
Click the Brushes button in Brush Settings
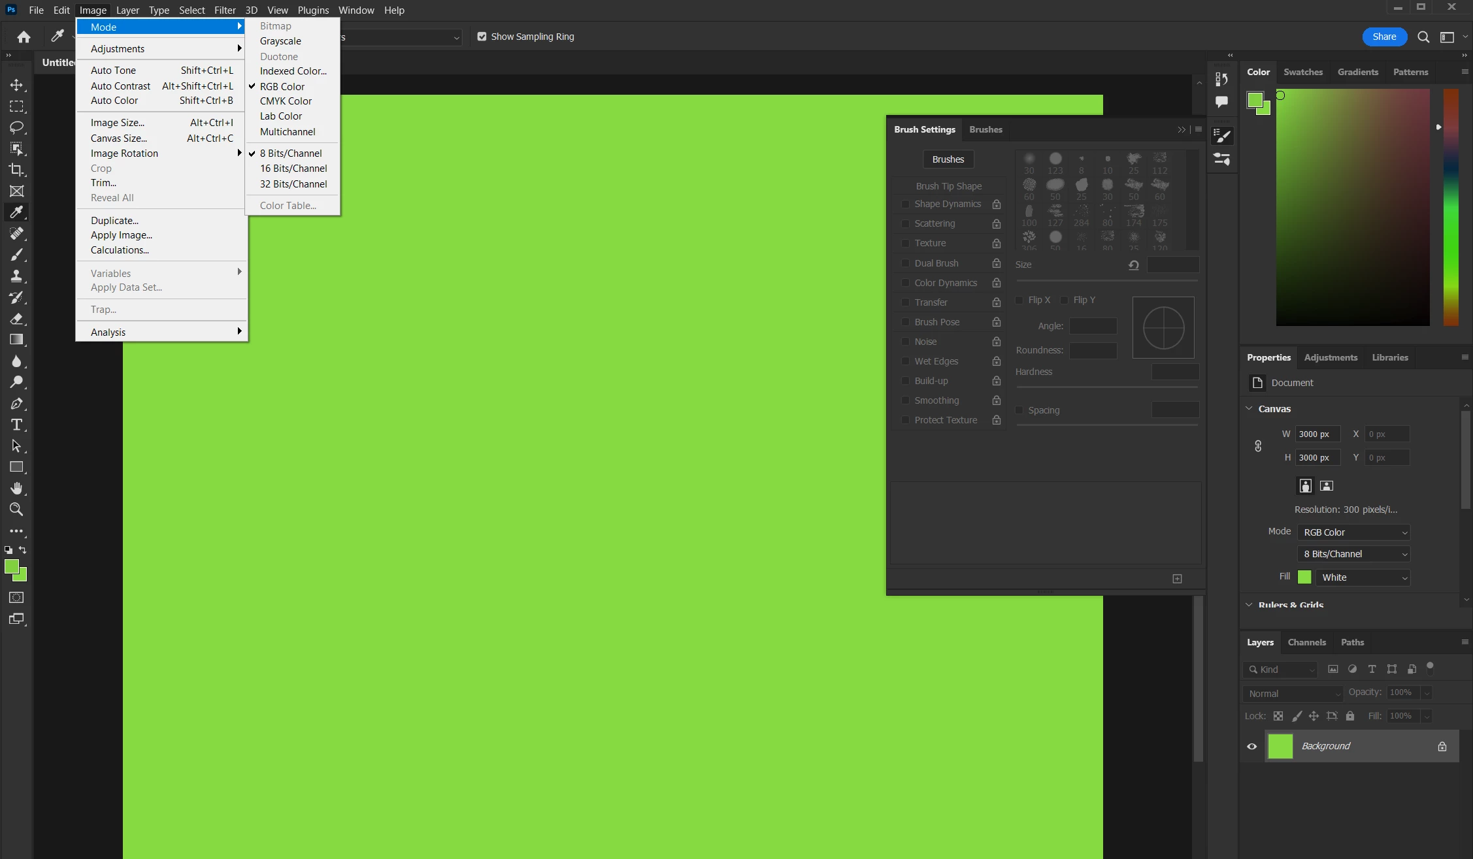pyautogui.click(x=948, y=159)
